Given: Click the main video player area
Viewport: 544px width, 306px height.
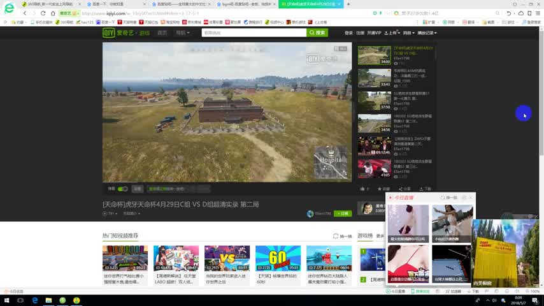Looking at the screenshot, I should pos(227,112).
